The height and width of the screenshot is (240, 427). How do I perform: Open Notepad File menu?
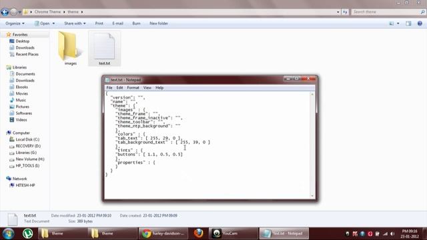click(109, 87)
